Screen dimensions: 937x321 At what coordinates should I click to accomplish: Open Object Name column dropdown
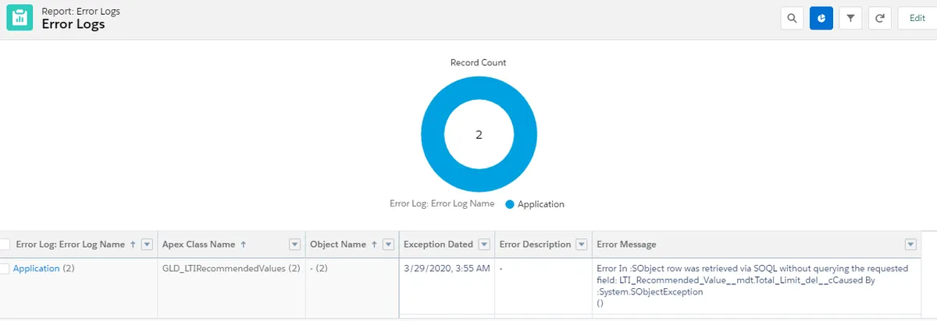pos(388,245)
